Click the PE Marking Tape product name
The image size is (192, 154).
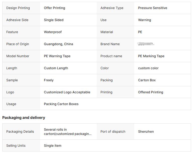click(x=151, y=56)
